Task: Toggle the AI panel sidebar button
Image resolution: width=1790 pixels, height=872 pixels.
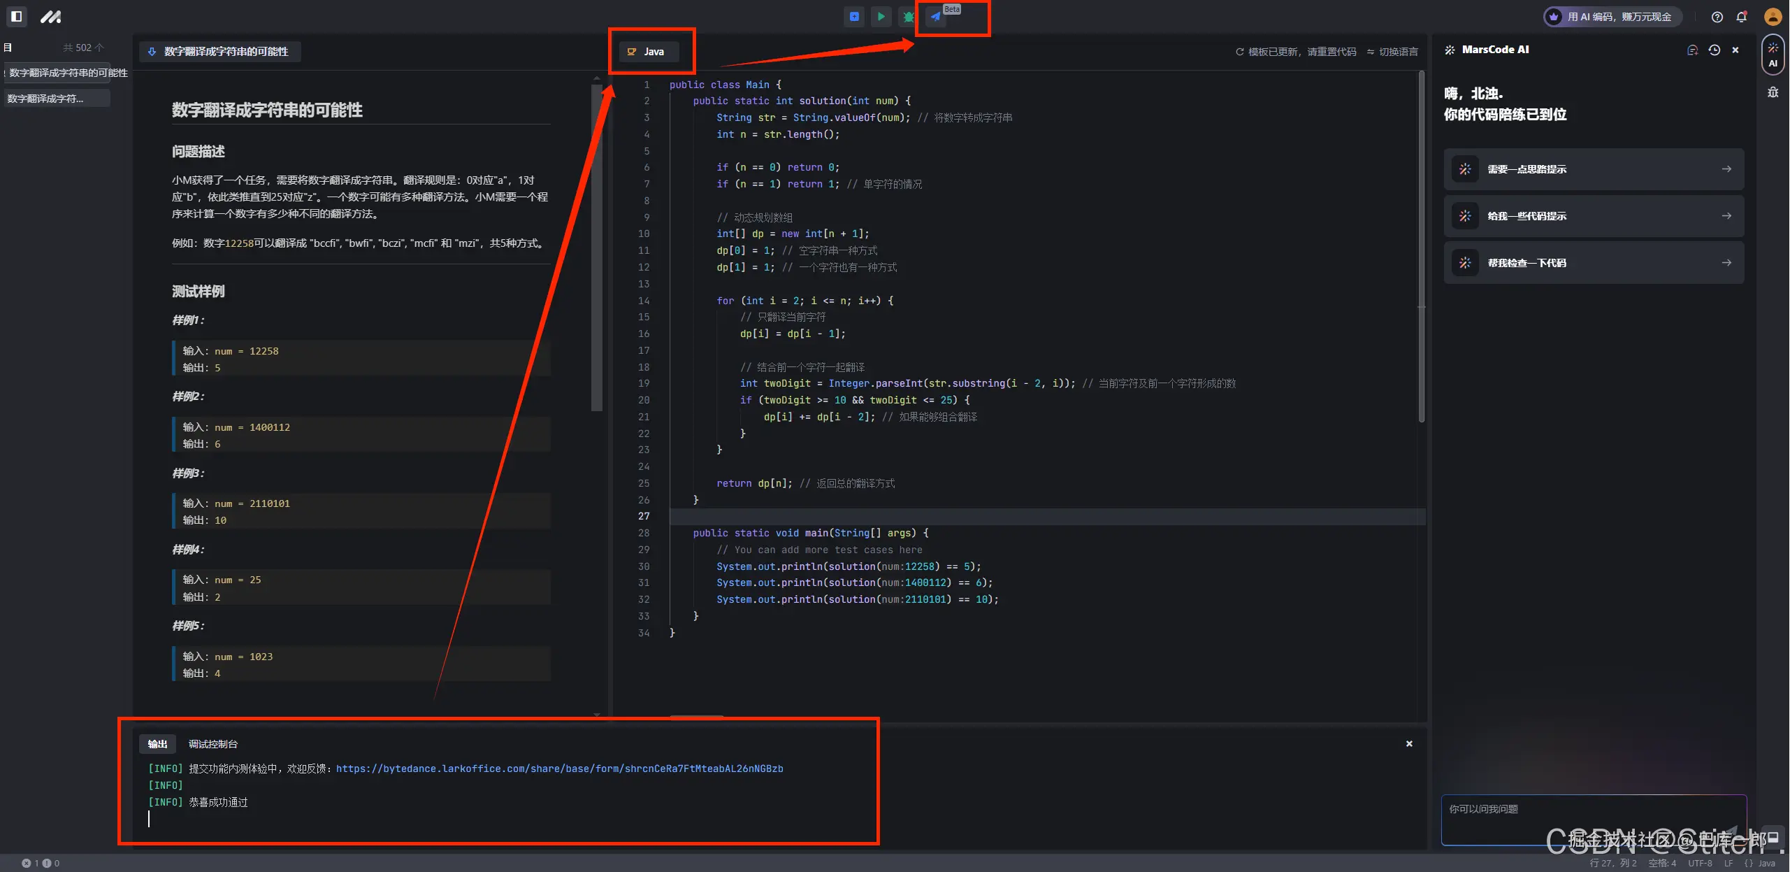Action: click(1773, 55)
